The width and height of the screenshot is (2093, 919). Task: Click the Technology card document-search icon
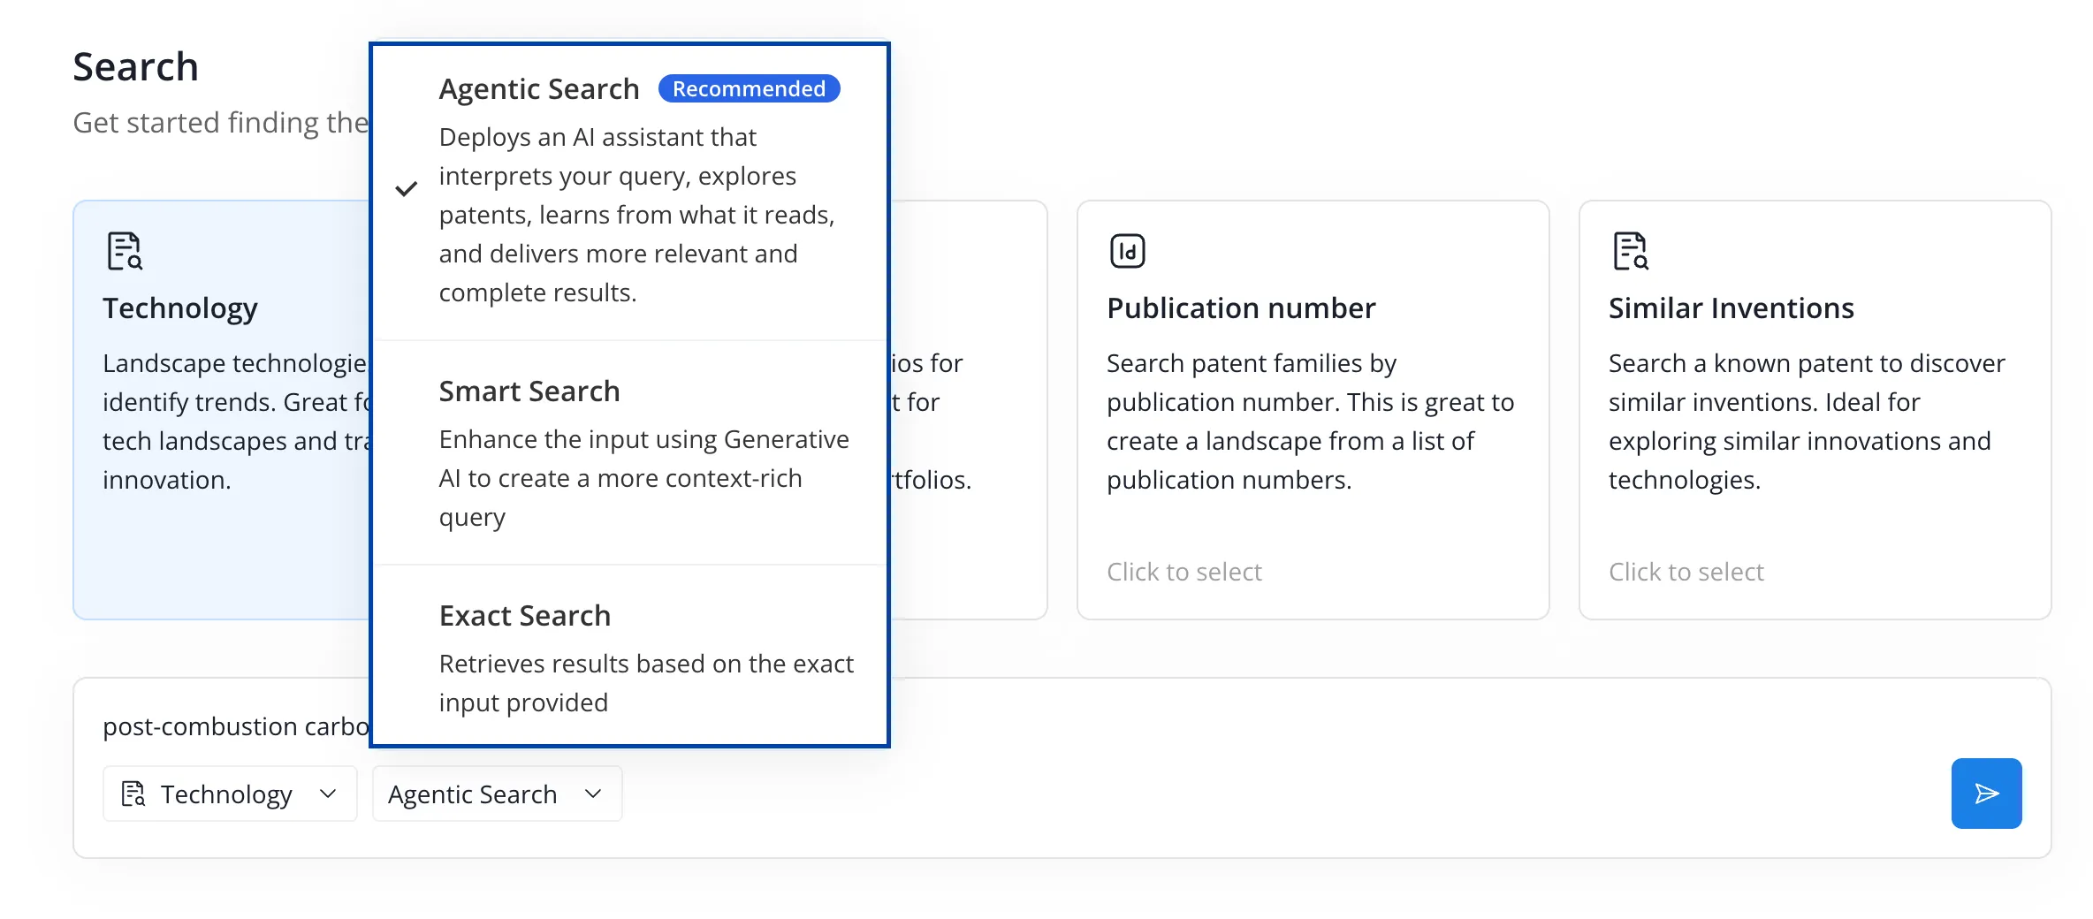pos(125,251)
